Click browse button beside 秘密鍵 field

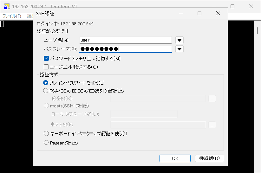[x=212, y=99]
